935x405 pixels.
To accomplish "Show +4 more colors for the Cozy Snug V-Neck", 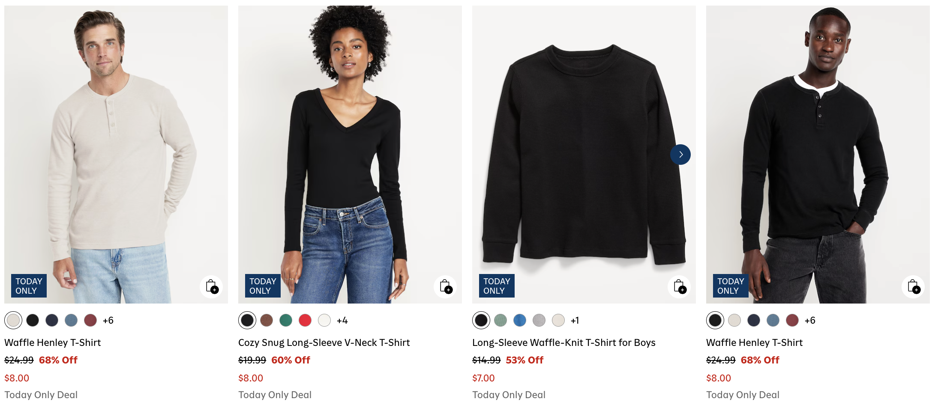I will pyautogui.click(x=342, y=320).
